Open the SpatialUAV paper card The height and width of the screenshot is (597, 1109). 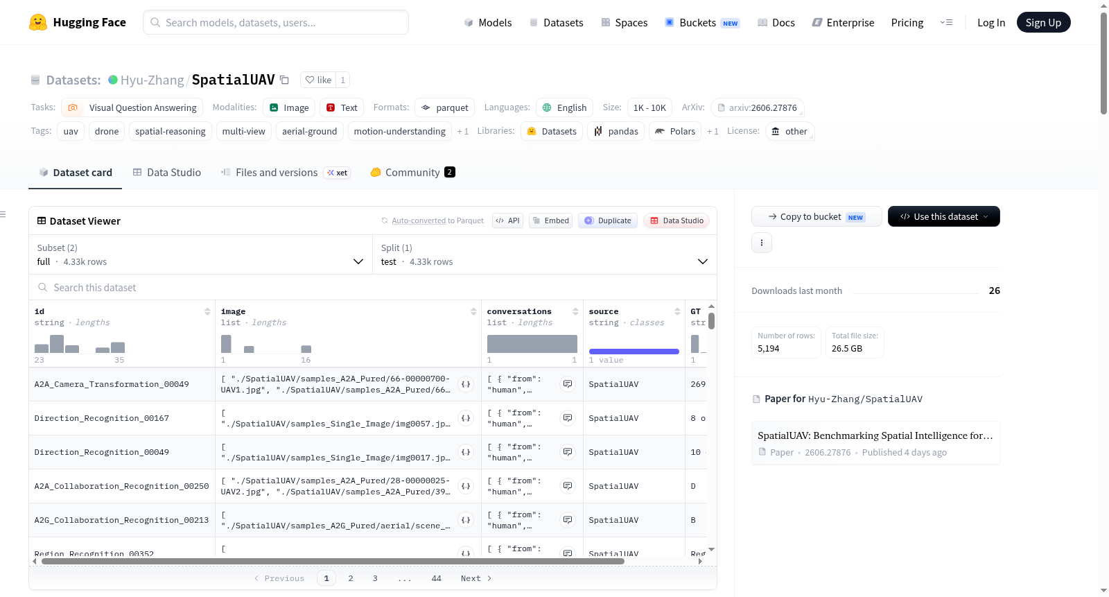pyautogui.click(x=875, y=443)
